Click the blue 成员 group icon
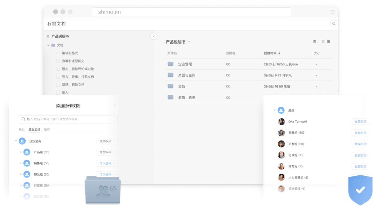 [x=281, y=110]
